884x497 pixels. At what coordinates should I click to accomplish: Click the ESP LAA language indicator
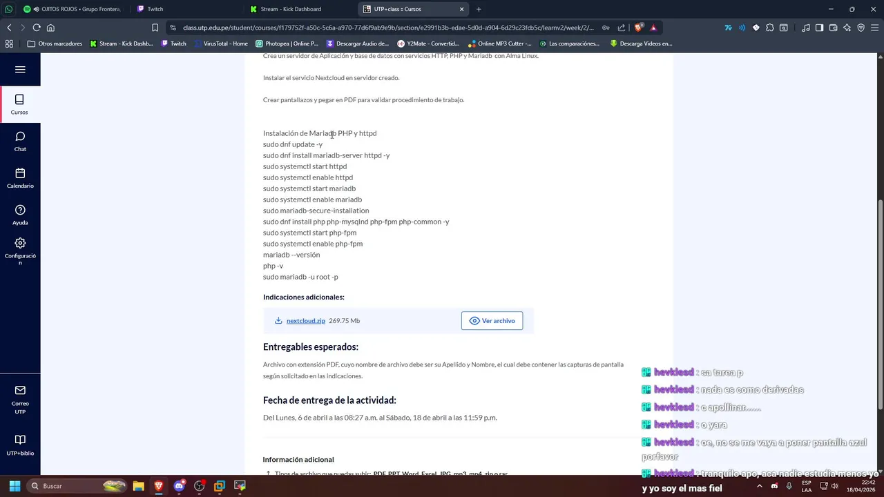pyautogui.click(x=807, y=486)
